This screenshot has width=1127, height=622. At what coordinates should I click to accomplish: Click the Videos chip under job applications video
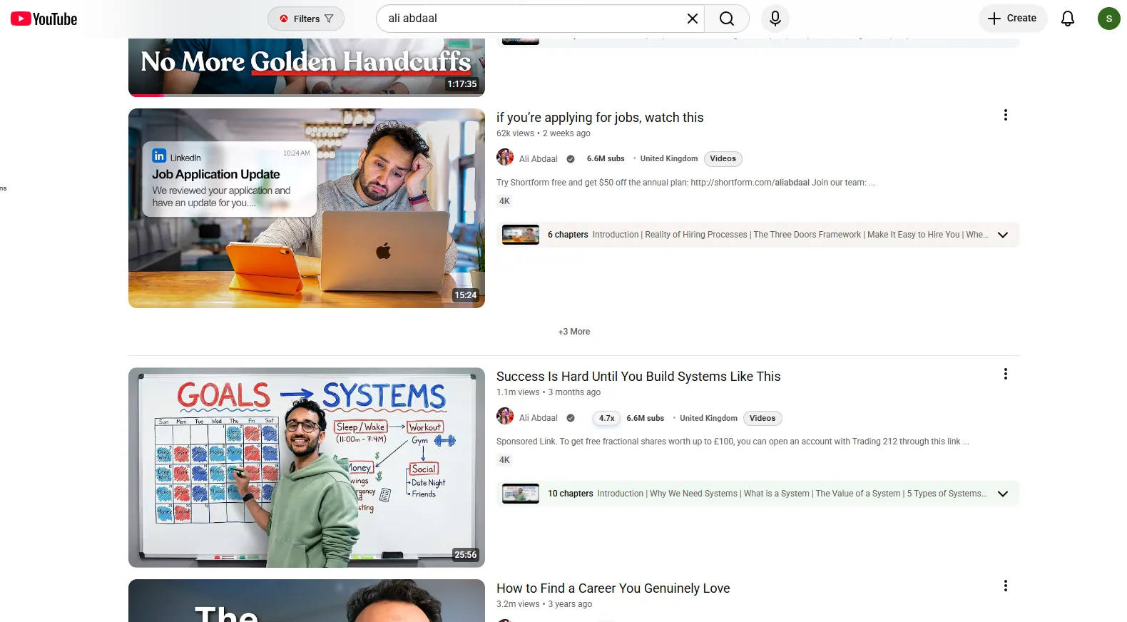pos(723,159)
